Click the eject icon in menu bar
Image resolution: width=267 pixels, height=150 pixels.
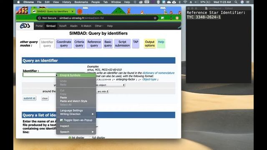(191, 2)
